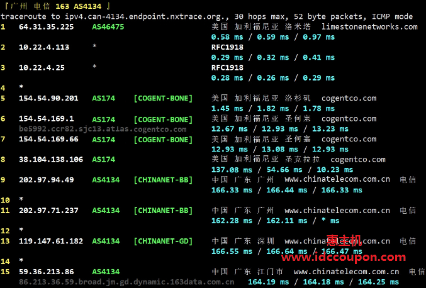
Task: Select IP 10.22.4.25 on hop 3
Action: coord(42,67)
